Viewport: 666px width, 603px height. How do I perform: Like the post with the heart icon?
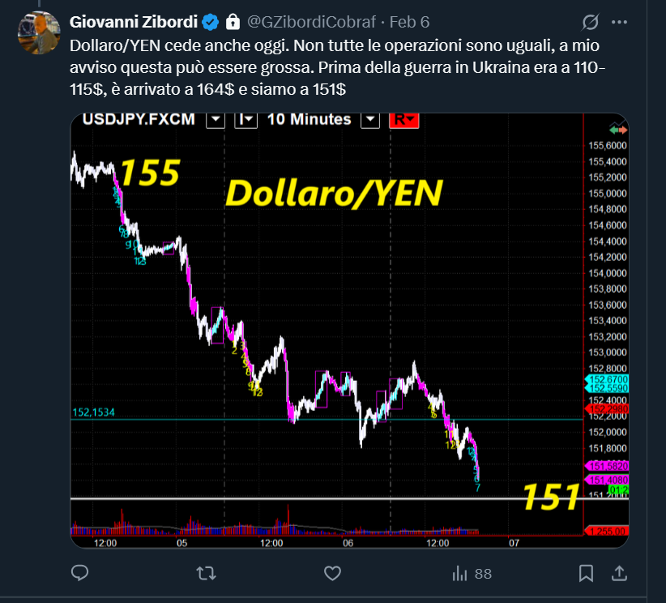tap(332, 574)
